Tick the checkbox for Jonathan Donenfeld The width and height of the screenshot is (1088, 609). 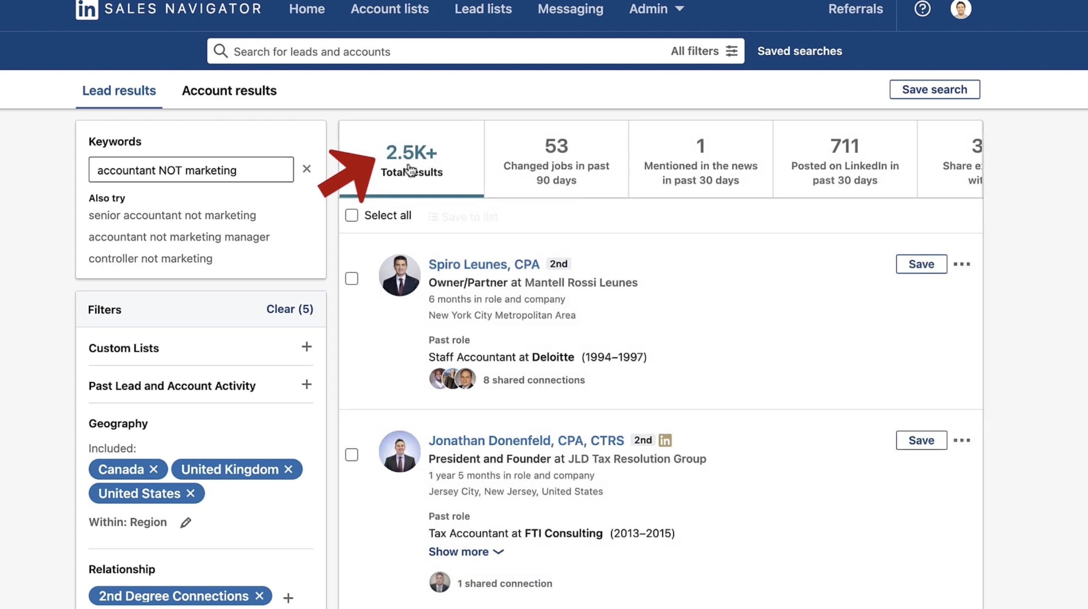(351, 455)
